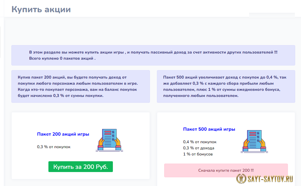Click the document icon in the 200-share package card
301x186 pixels.
coord(109,140)
